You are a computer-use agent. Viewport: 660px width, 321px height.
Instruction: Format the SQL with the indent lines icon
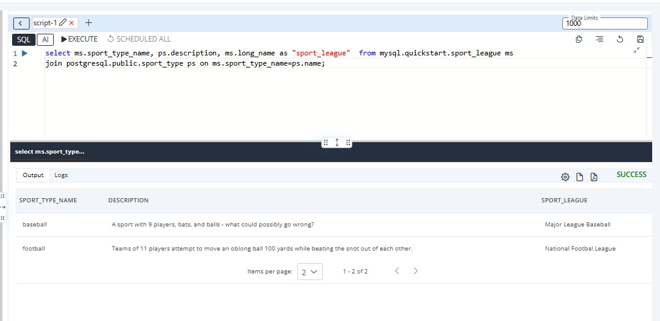pyautogui.click(x=599, y=39)
